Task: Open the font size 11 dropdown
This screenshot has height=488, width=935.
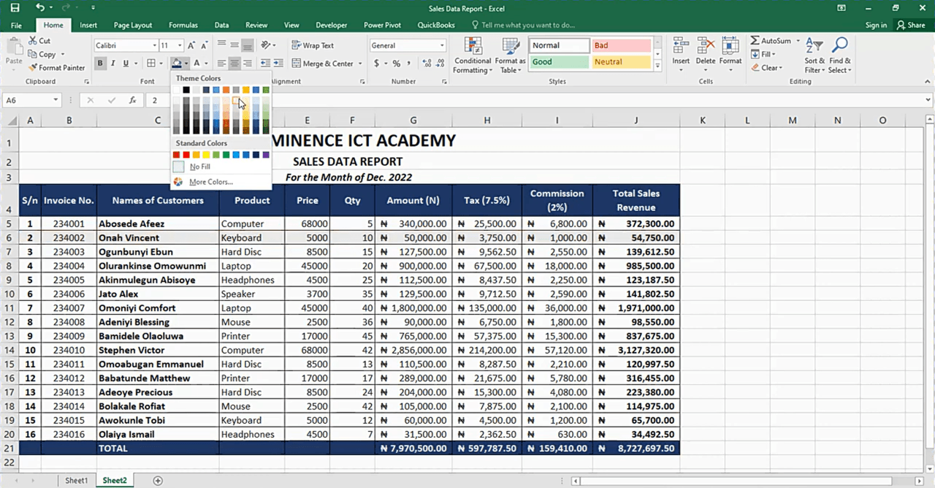Action: 180,45
